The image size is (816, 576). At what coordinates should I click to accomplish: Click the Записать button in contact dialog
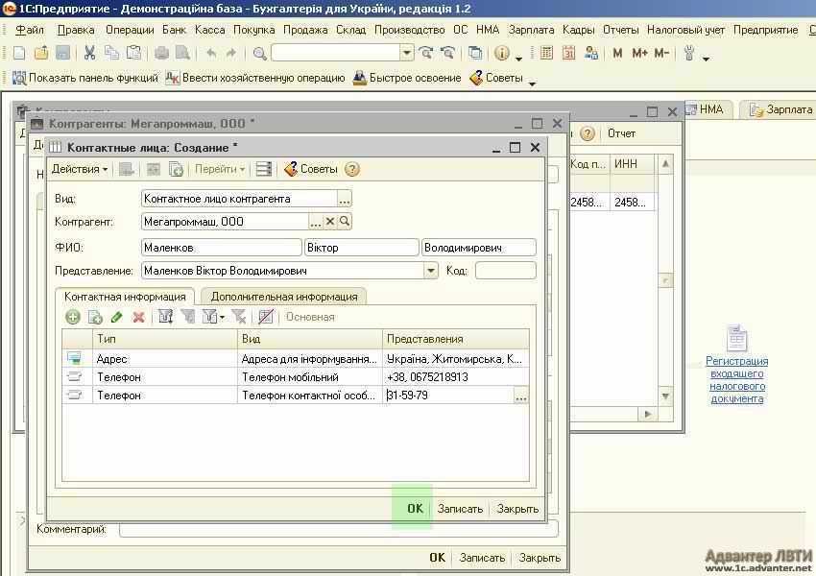point(460,509)
